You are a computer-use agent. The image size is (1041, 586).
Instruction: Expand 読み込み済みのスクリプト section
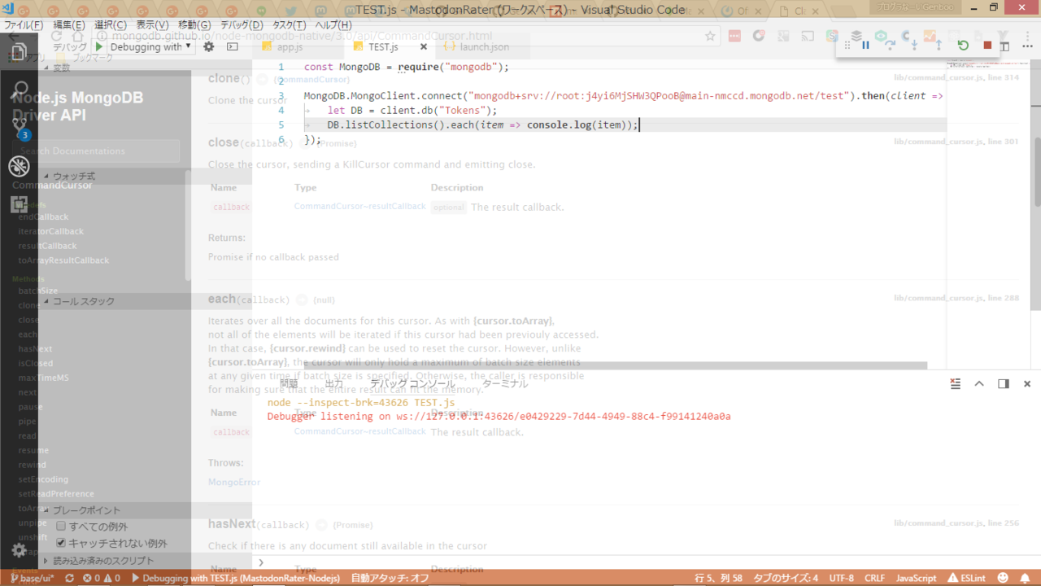[x=102, y=561]
